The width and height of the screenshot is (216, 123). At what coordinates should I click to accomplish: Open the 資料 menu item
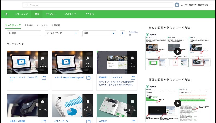(37, 14)
